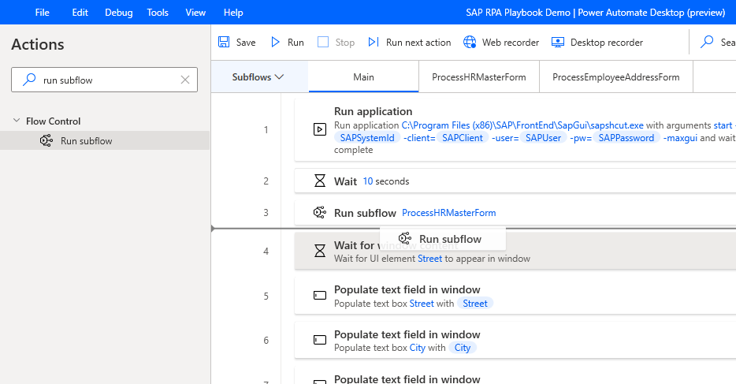
Task: Click the Actions panel heading
Action: click(38, 44)
